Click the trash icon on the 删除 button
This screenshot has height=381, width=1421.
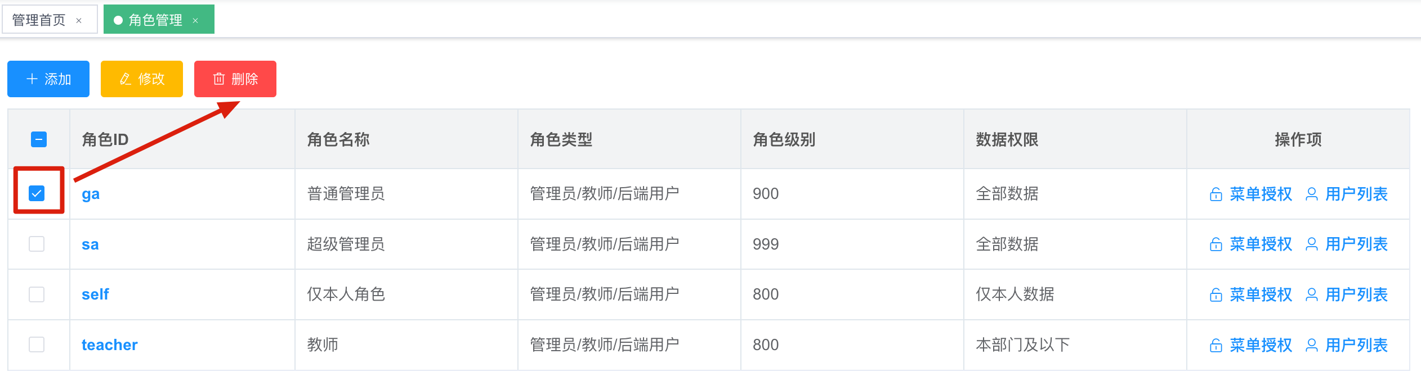click(219, 79)
